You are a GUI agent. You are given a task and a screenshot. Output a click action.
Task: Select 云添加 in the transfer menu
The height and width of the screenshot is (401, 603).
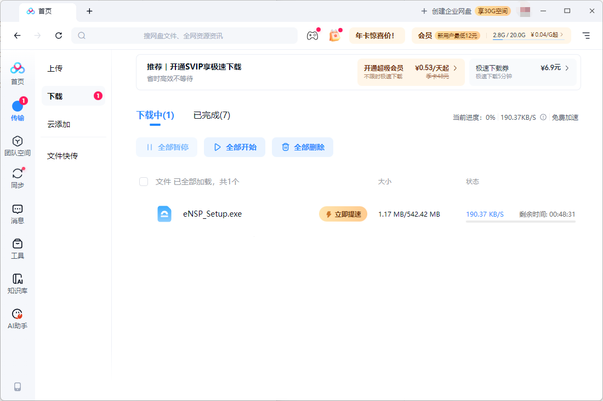[59, 124]
